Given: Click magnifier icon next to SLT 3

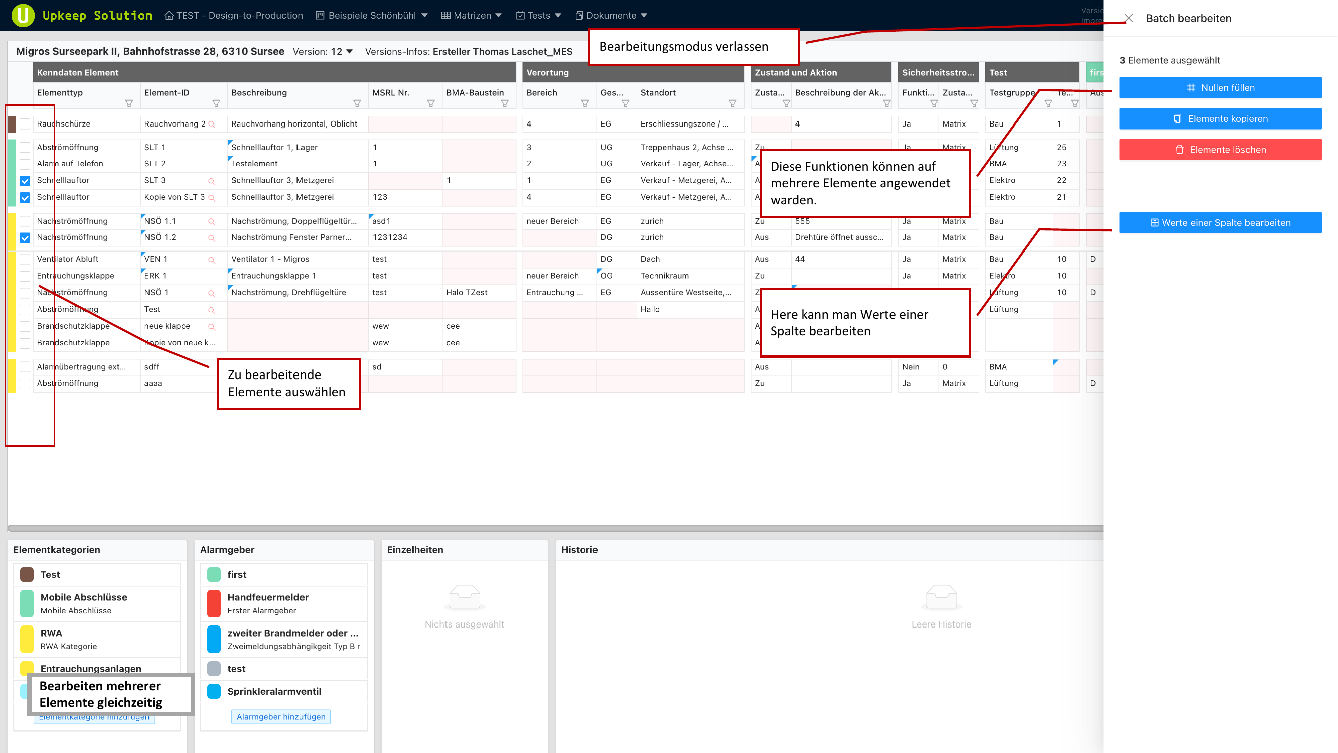Looking at the screenshot, I should 211,181.
